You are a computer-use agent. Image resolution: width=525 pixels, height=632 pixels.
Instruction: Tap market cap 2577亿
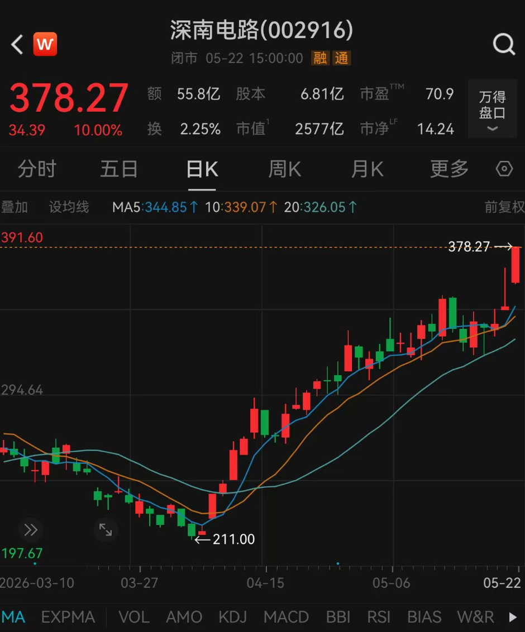click(319, 129)
